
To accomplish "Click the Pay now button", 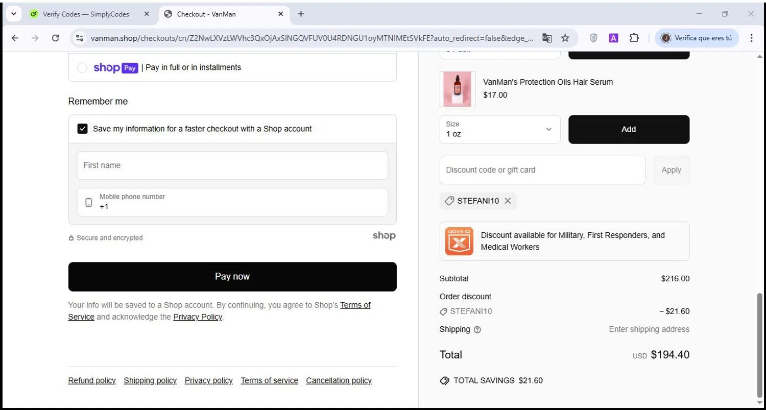I will (x=232, y=277).
